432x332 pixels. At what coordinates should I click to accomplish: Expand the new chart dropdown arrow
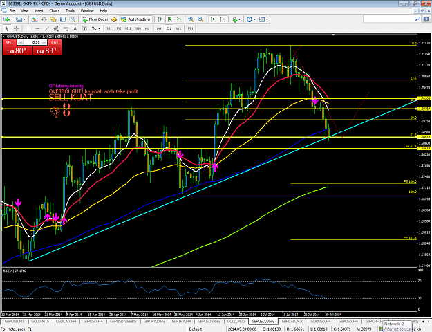click(x=12, y=19)
